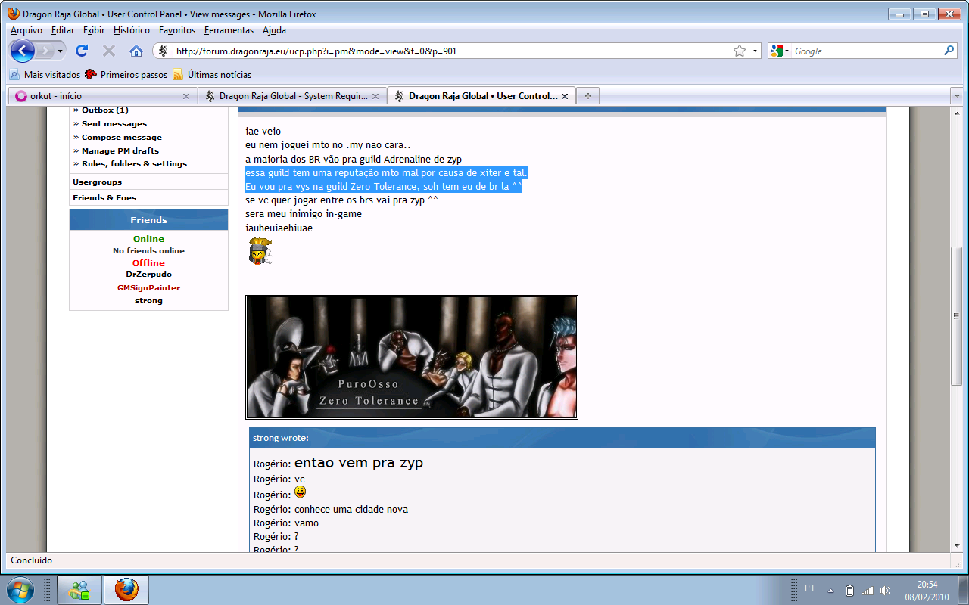Viewport: 969px width, 605px height.
Task: Click the PuroOsso Zero Tolerance signature image
Action: [411, 357]
